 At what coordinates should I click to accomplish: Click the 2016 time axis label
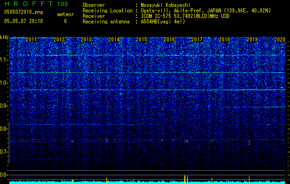point(169,39)
